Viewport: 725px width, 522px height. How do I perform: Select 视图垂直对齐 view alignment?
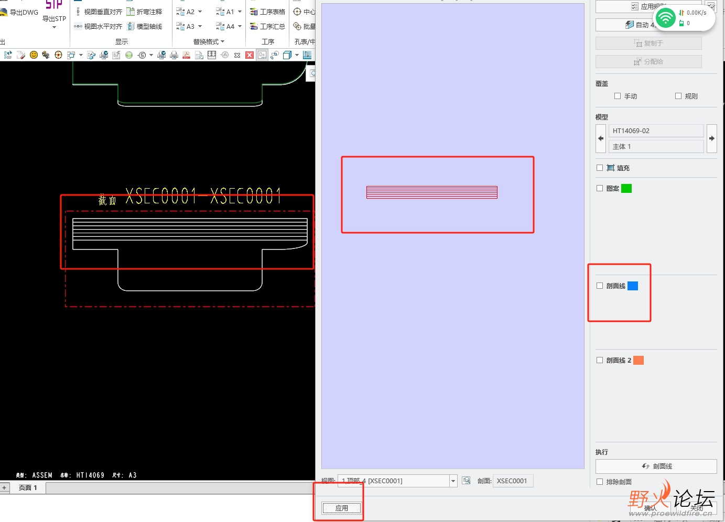(98, 12)
